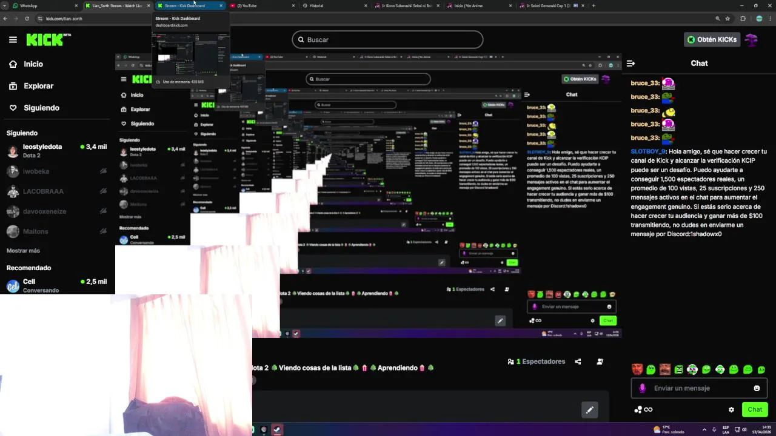Bookmark this page star icon

[x=727, y=19]
